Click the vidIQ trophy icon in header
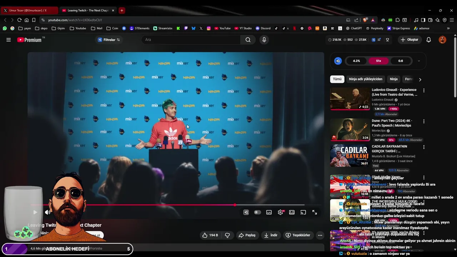 click(x=387, y=40)
